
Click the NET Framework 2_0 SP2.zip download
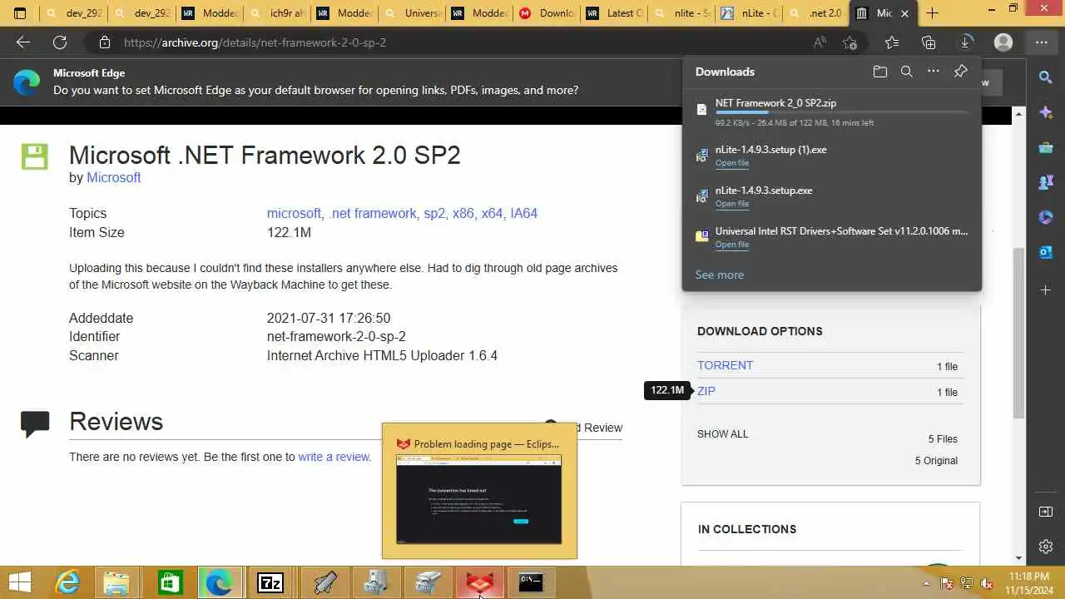pos(775,103)
